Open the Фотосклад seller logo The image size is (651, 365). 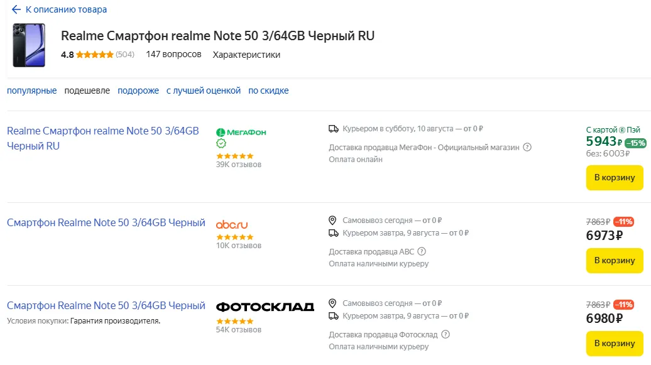[265, 307]
